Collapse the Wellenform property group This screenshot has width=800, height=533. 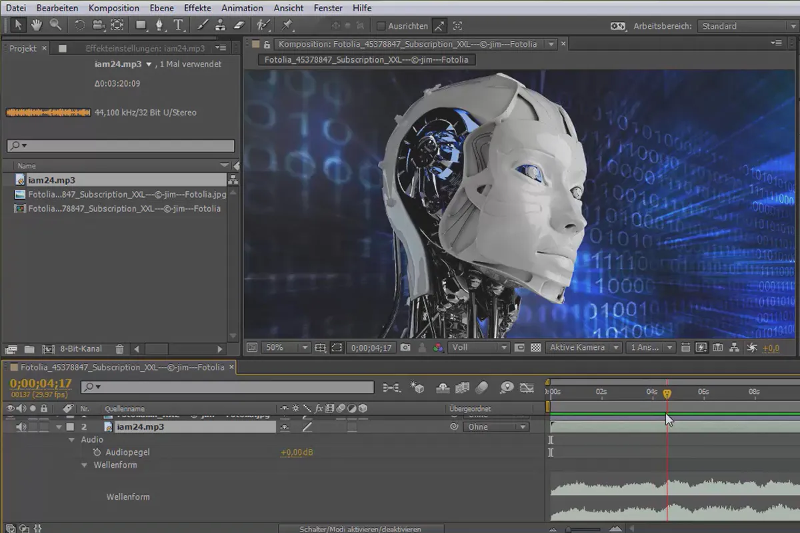pyautogui.click(x=85, y=465)
